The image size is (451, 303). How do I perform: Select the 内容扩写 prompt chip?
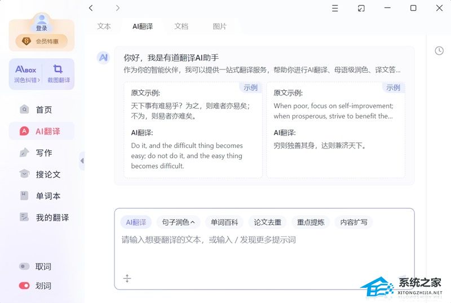point(354,222)
